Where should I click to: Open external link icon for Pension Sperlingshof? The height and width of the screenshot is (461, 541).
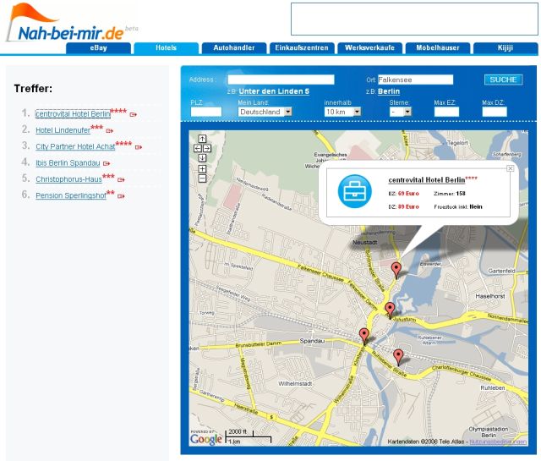point(121,196)
